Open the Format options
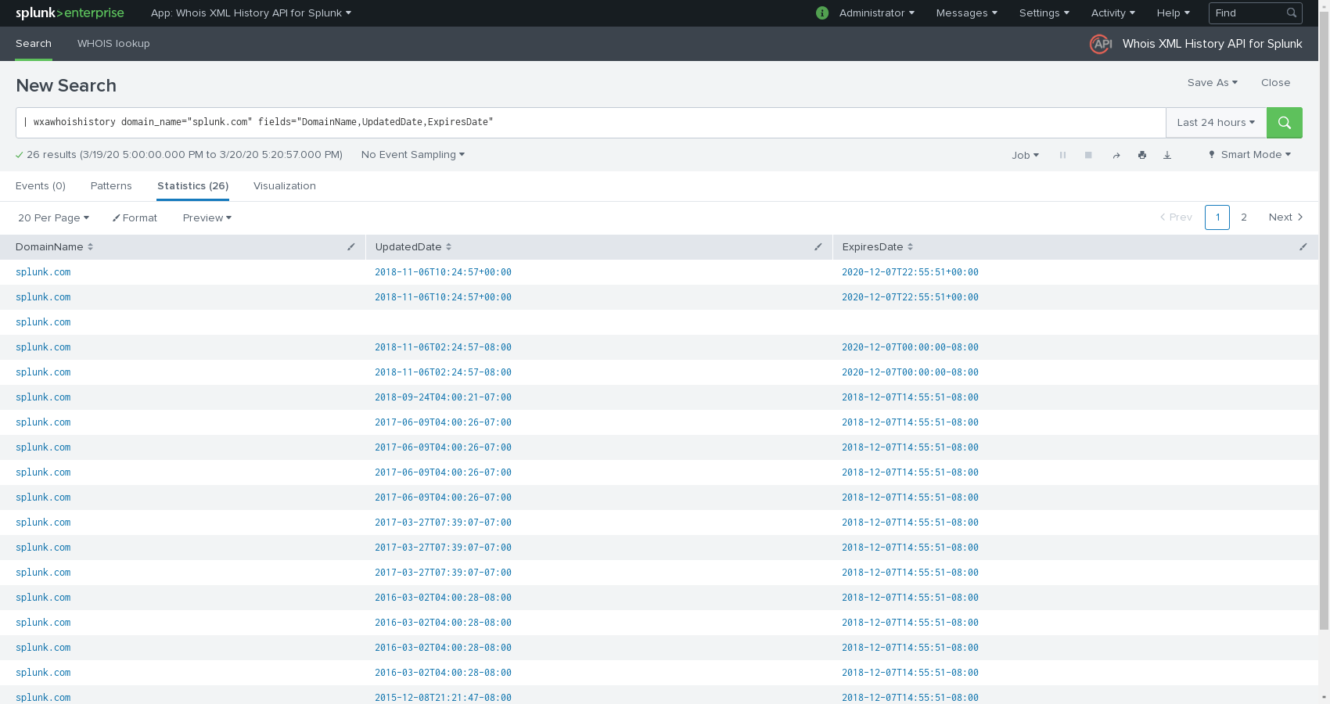The width and height of the screenshot is (1330, 704). [135, 218]
